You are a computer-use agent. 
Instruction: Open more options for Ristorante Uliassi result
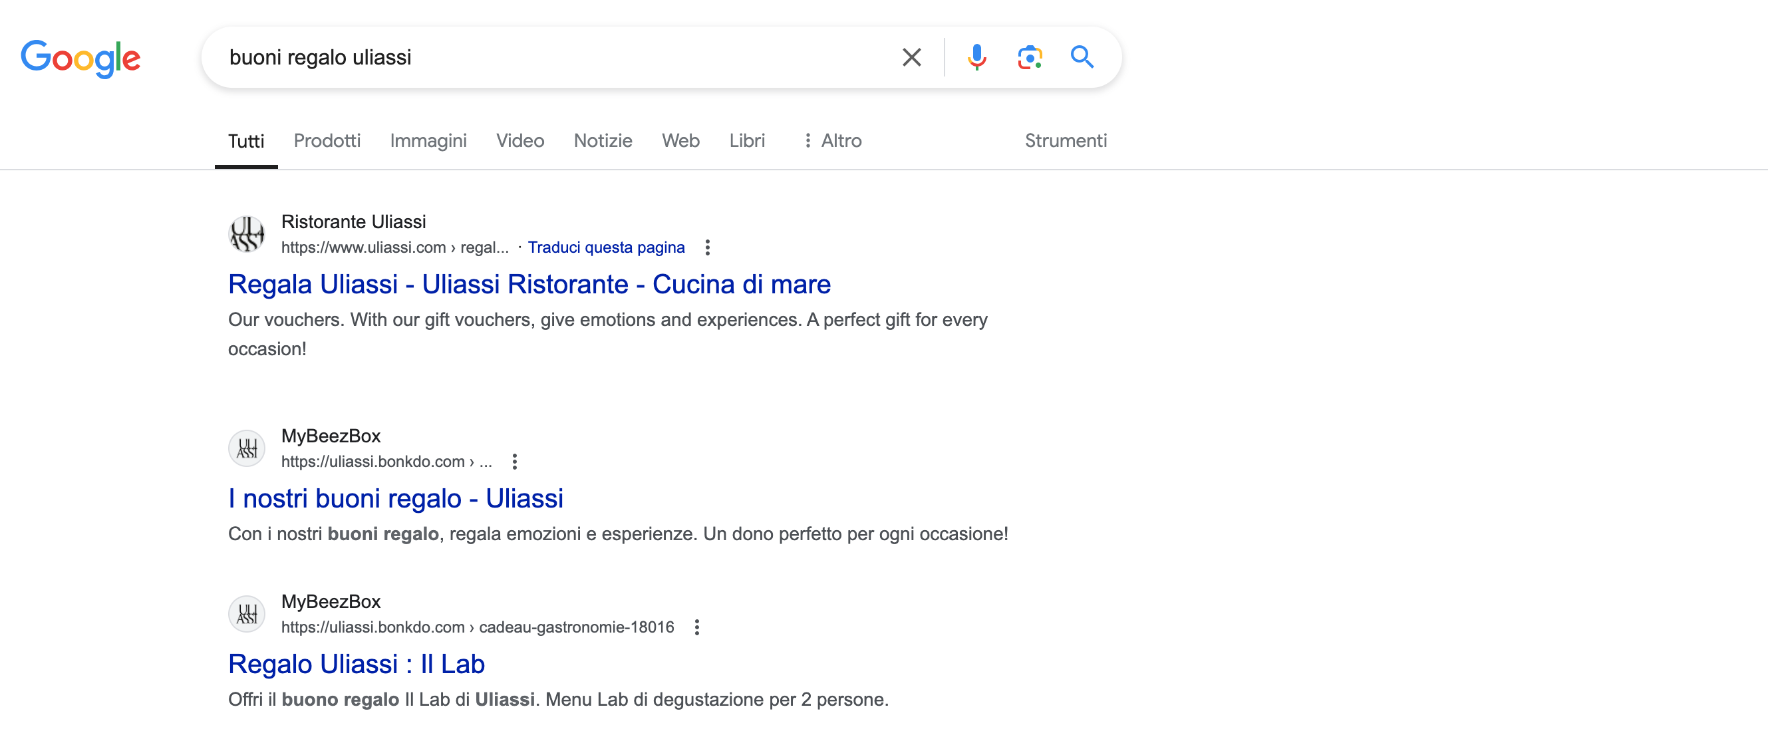pyautogui.click(x=708, y=247)
